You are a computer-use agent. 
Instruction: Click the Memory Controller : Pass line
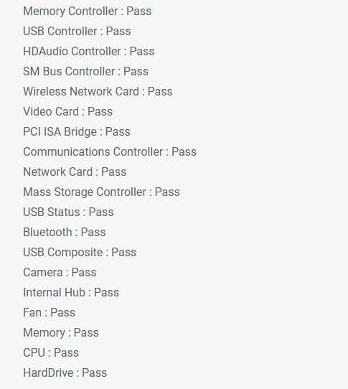tap(87, 11)
